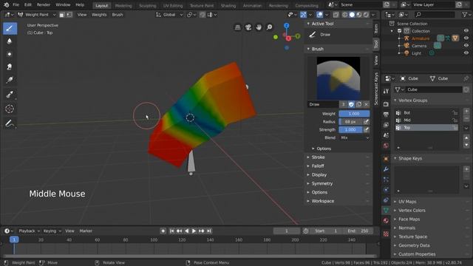The image size is (473, 266).
Task: Open the Weight Paint mode dropdown
Action: tap(36, 15)
